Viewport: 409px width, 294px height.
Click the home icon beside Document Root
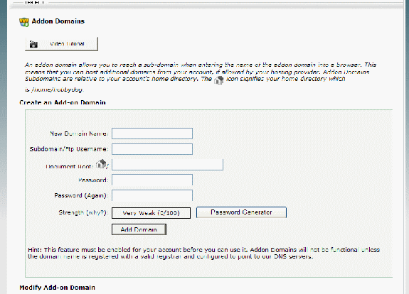[102, 164]
